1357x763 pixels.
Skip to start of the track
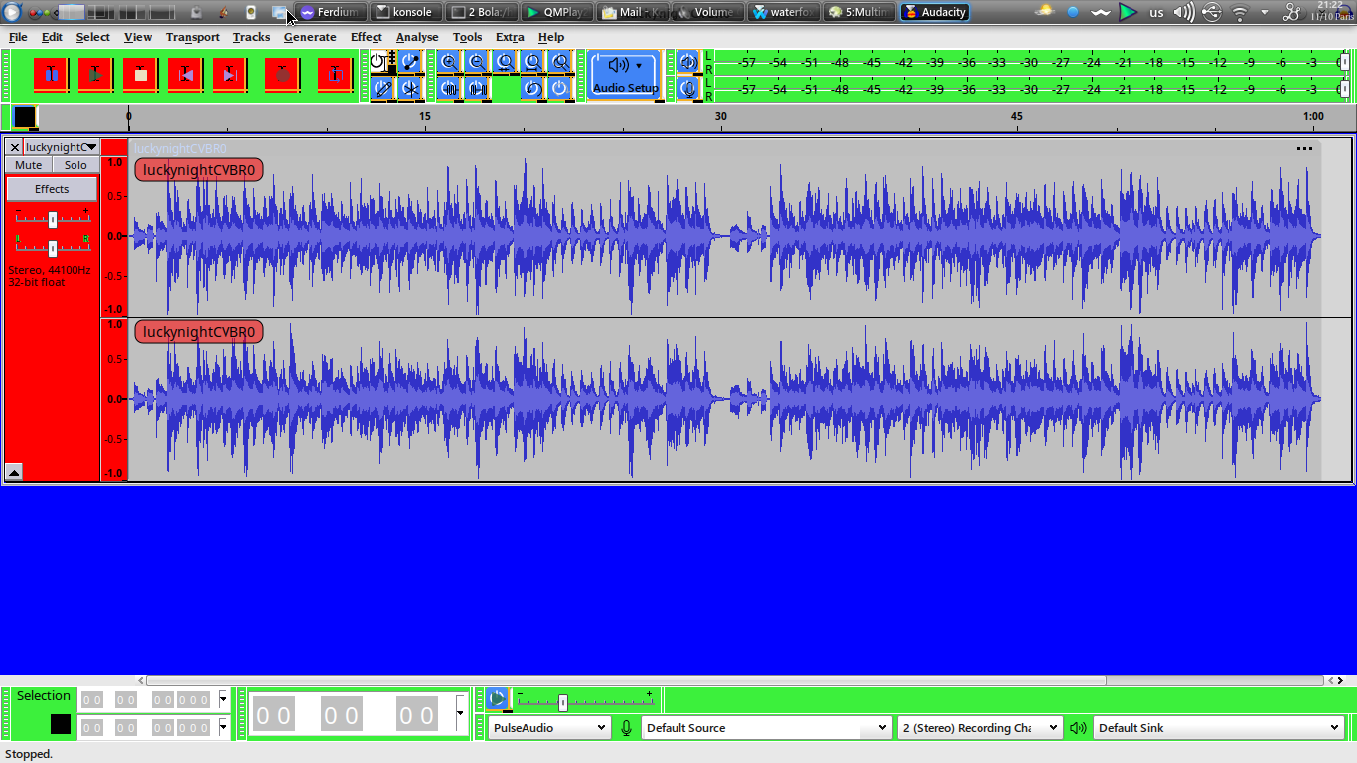(x=185, y=75)
